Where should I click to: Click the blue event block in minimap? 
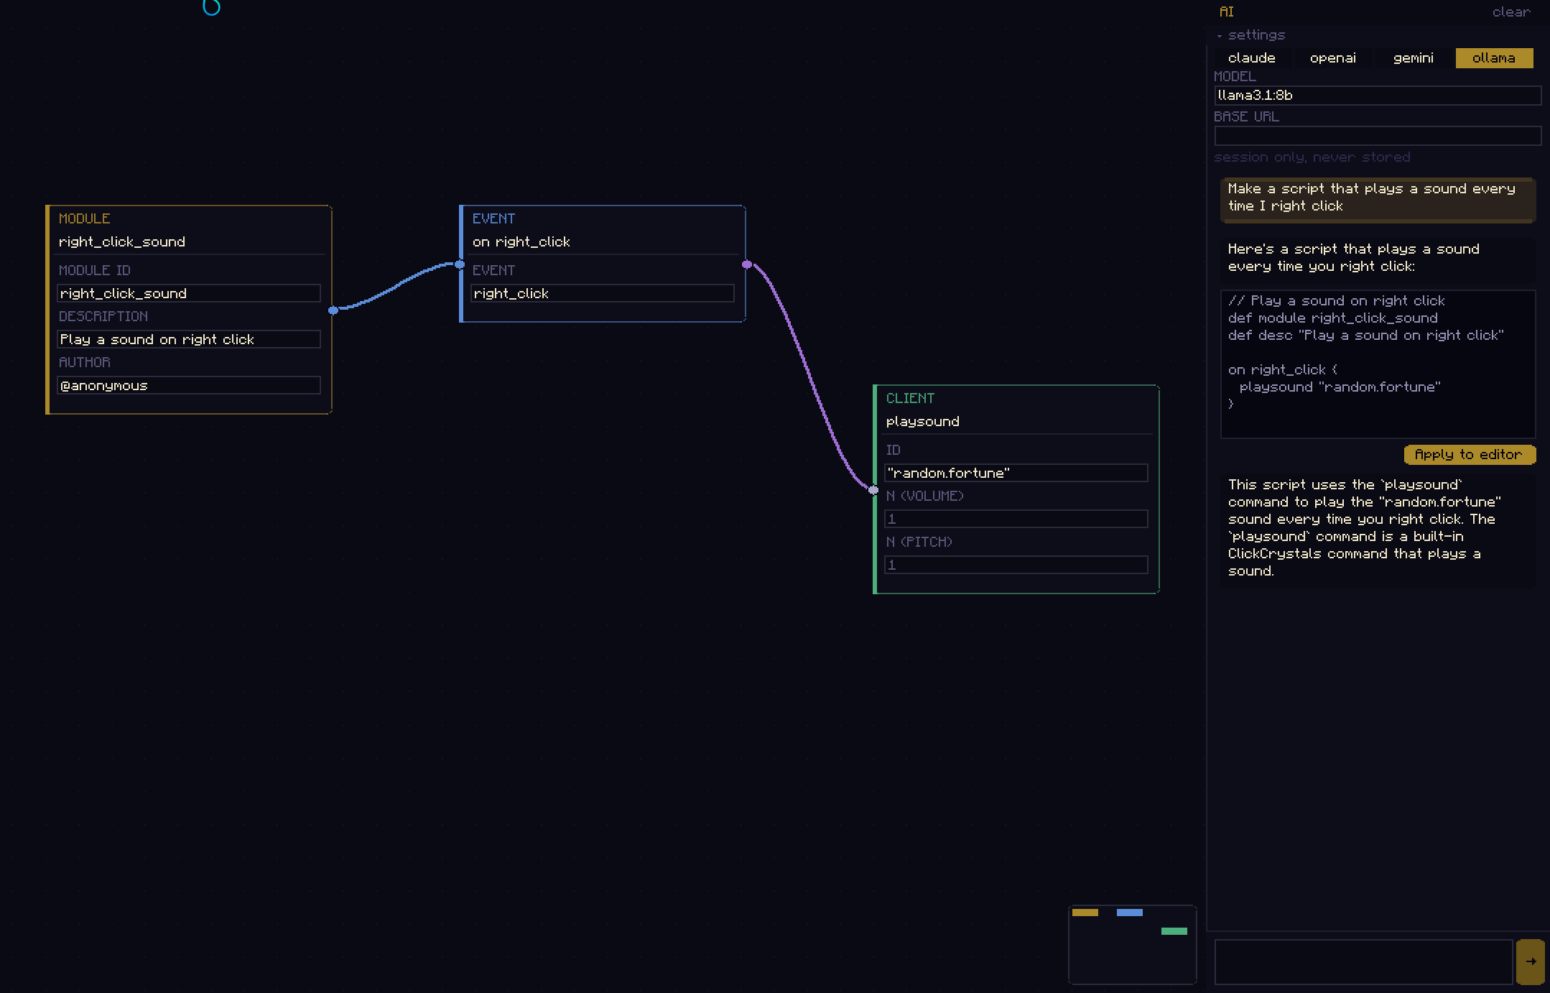[1130, 913]
